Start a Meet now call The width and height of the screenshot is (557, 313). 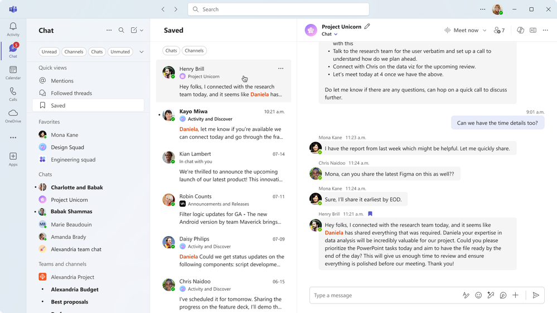[x=462, y=30]
